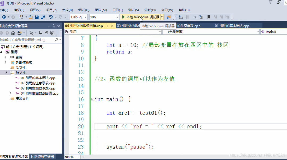
Task: Click the Solution Explorer Home icon
Action: tap(13, 33)
